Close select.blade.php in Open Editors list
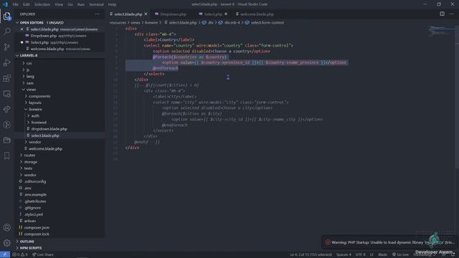 [x=22, y=29]
